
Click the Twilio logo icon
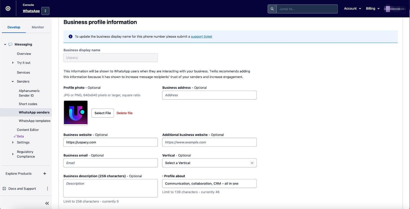coord(8,8)
